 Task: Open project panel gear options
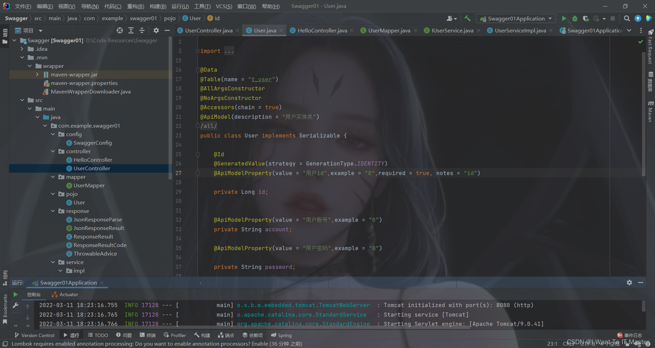[x=156, y=30]
